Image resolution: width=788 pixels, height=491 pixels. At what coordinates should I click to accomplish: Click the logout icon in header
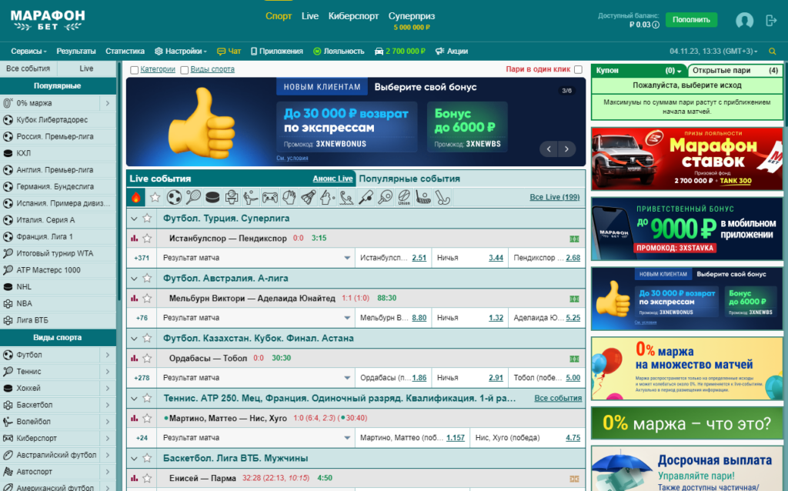point(771,21)
